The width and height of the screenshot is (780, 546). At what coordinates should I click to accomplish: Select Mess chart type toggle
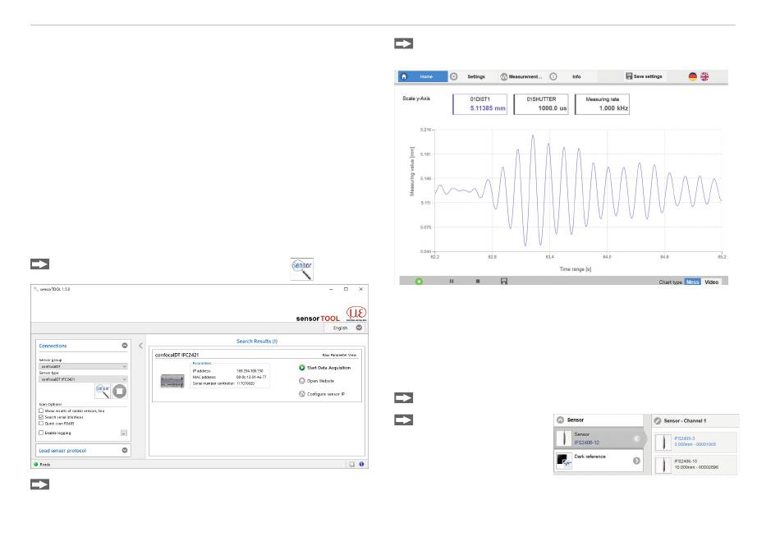coord(692,282)
